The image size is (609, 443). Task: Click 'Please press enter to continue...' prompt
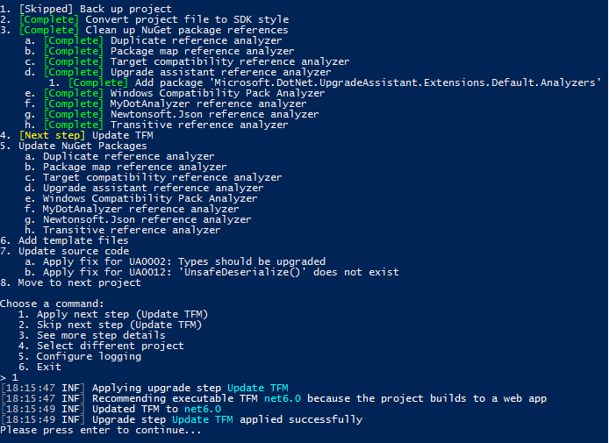101,431
